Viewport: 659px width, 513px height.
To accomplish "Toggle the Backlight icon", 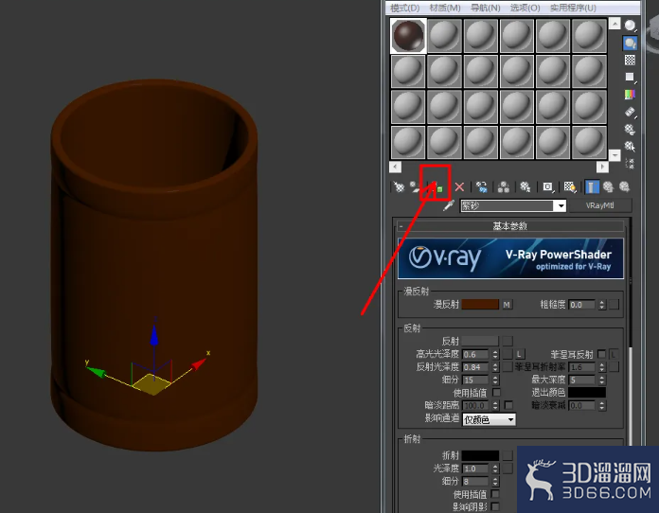I will (630, 43).
